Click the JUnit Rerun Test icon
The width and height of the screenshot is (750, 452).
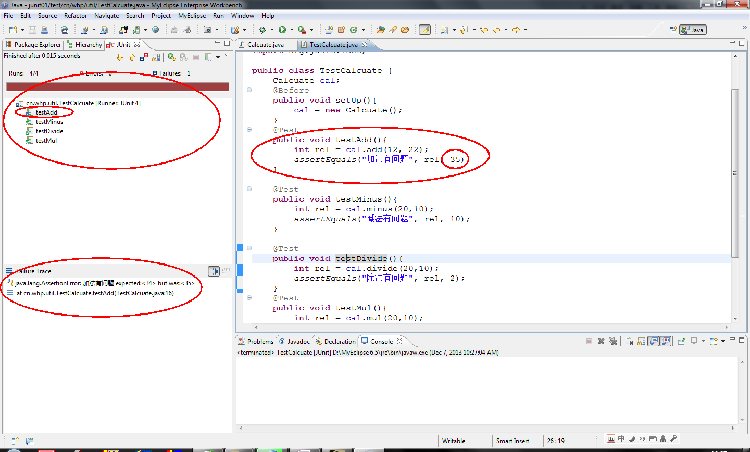[x=171, y=57]
